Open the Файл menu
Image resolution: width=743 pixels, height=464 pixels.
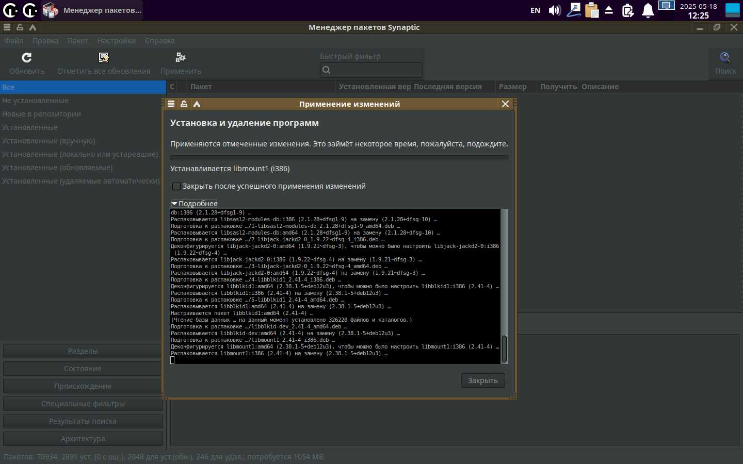14,41
